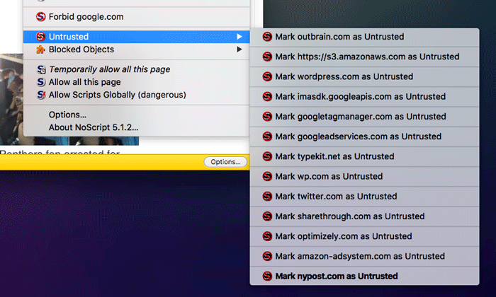Image resolution: width=496 pixels, height=297 pixels.
Task: Mark twitter.com as Untrusted
Action: [364, 197]
